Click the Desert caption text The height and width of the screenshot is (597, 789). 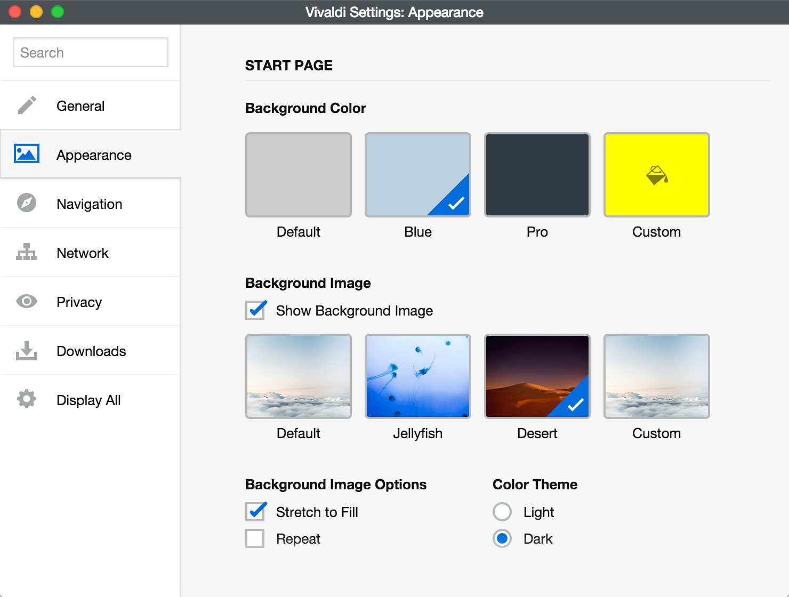(537, 433)
